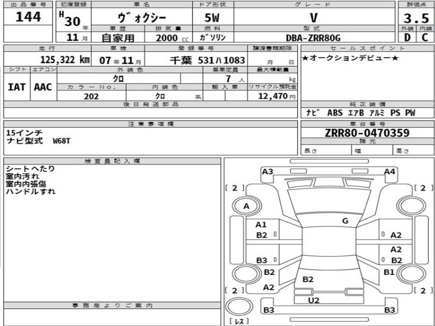Click the note ナビ型式 W68T
Screen dimensions: 435x326
(38, 141)
